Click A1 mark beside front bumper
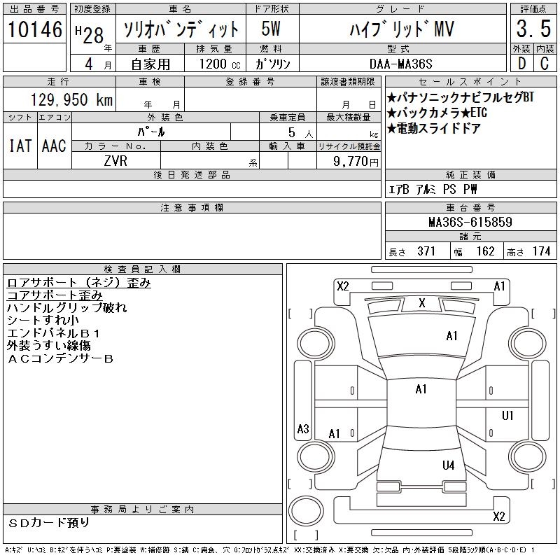The width and height of the screenshot is (560, 560). tap(499, 286)
